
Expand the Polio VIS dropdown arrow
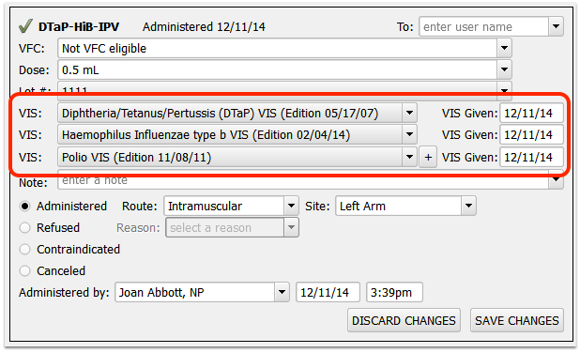(409, 157)
